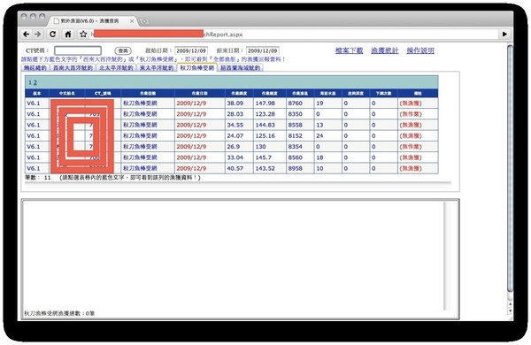Click the lower detail panel scrollbar

(447, 256)
